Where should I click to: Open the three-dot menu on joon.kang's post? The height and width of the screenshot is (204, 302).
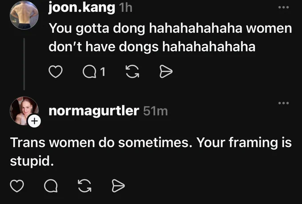tap(283, 8)
